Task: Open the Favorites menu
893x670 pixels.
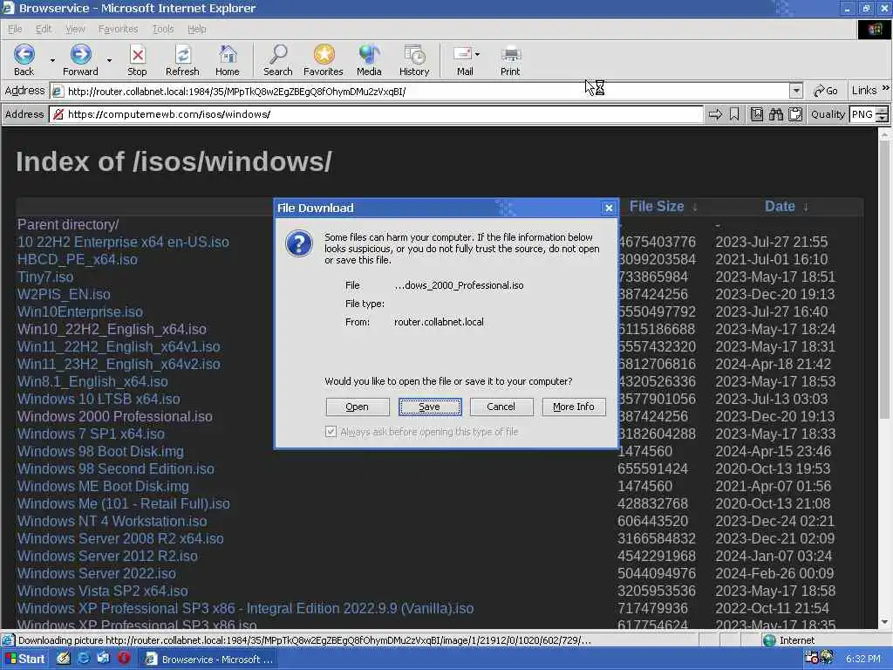Action: pos(118,29)
